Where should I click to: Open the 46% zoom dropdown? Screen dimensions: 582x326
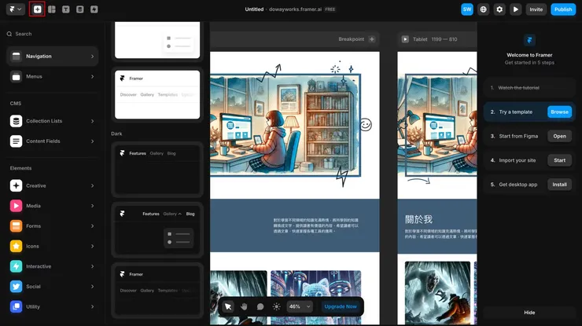(x=300, y=306)
